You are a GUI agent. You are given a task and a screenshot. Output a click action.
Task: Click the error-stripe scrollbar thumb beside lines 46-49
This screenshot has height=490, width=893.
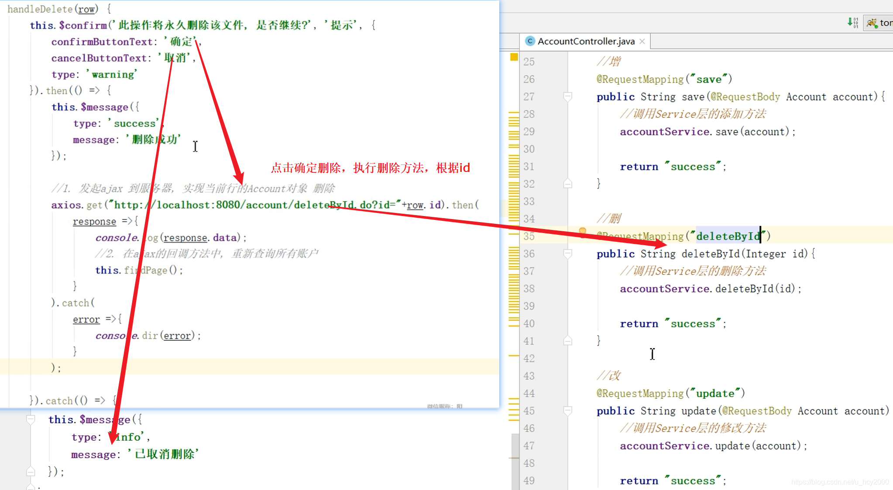(515, 462)
